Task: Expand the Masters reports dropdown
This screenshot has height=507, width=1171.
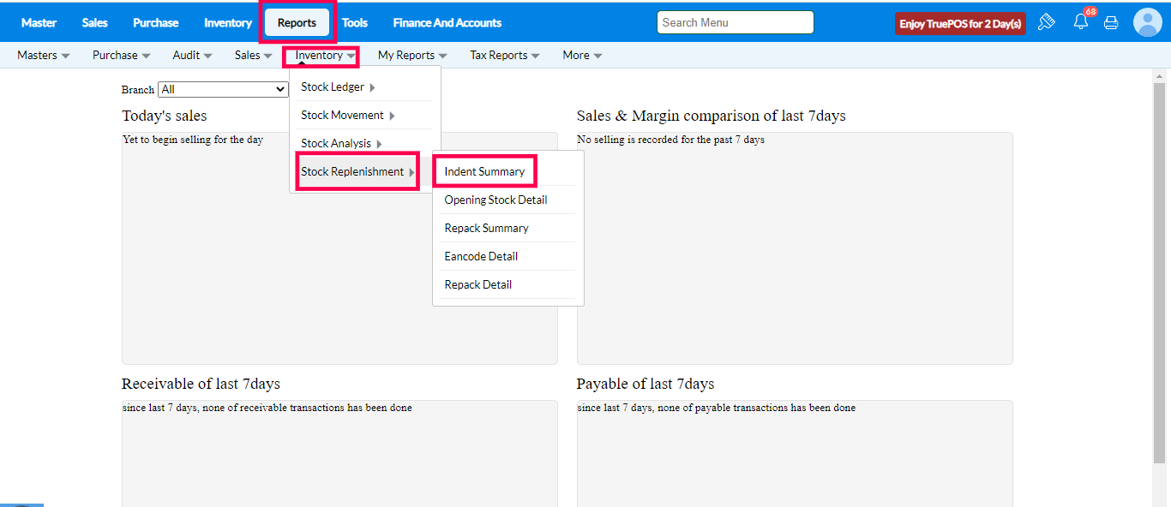Action: (x=44, y=55)
